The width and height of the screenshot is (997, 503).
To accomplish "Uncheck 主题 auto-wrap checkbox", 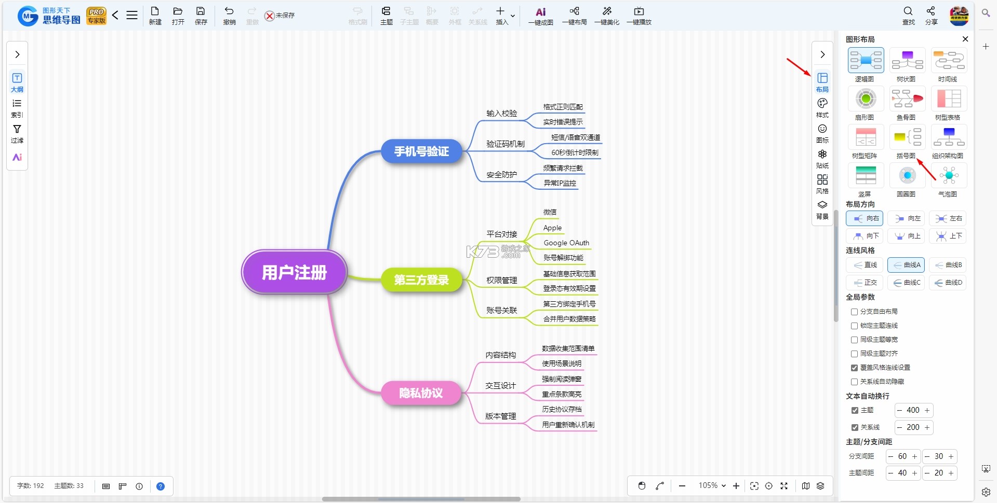I will pyautogui.click(x=855, y=410).
